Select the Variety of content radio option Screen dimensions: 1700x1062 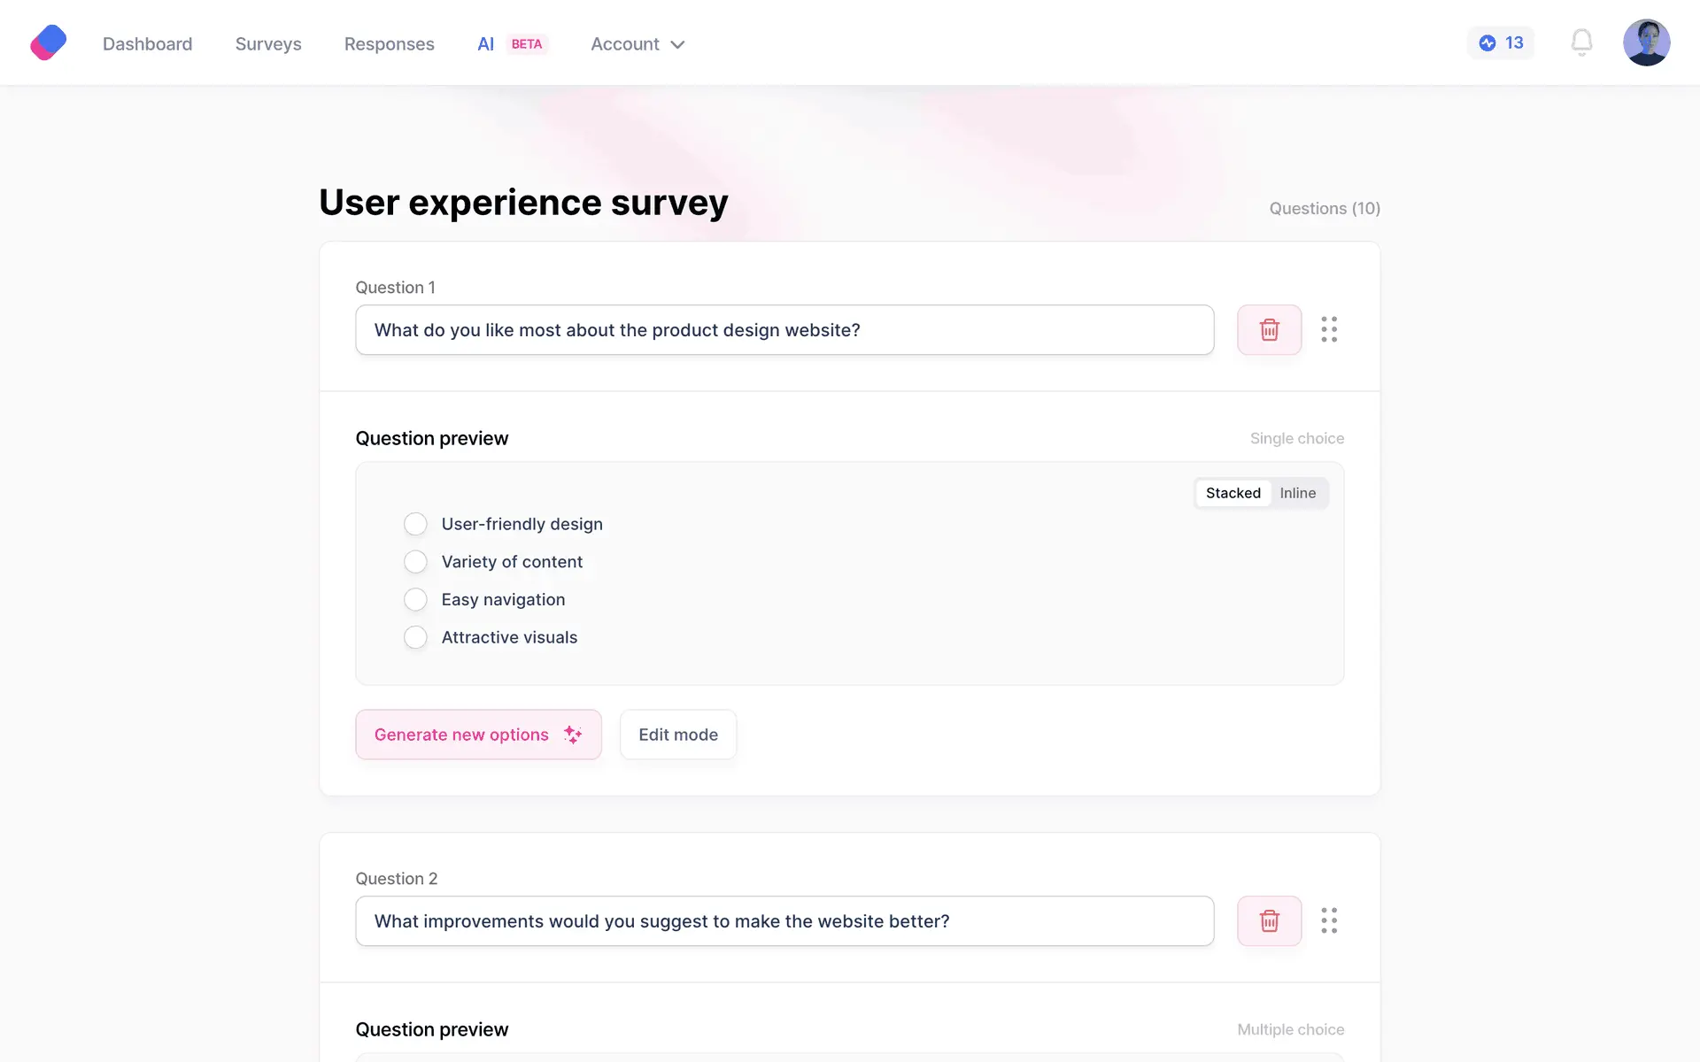tap(415, 562)
